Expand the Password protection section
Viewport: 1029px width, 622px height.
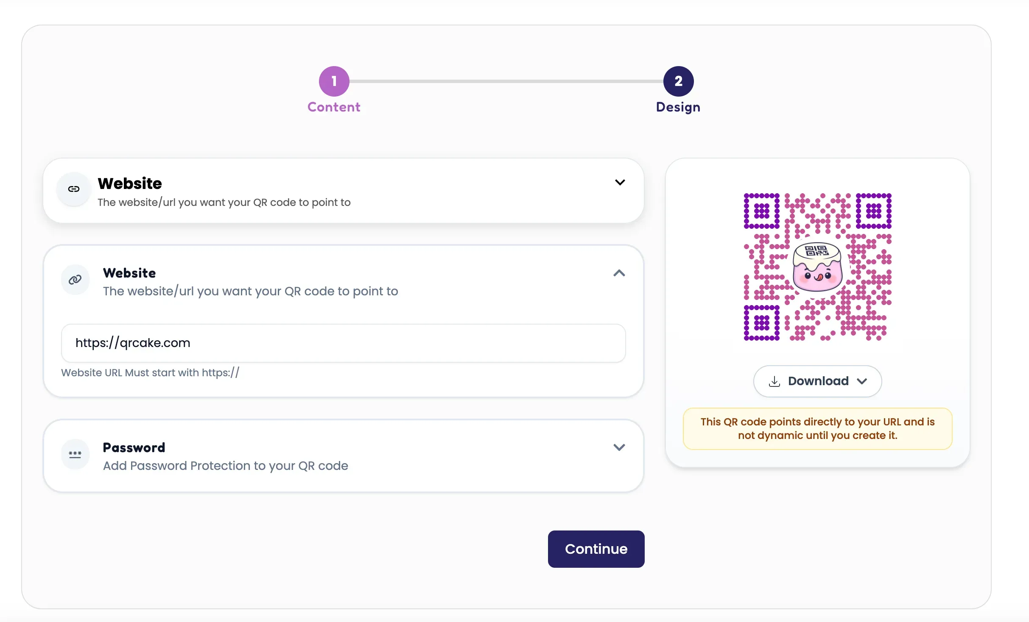pos(619,447)
